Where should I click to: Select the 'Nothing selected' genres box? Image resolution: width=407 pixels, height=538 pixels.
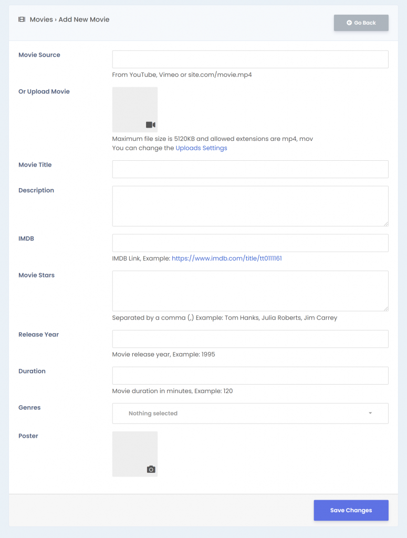pos(251,413)
